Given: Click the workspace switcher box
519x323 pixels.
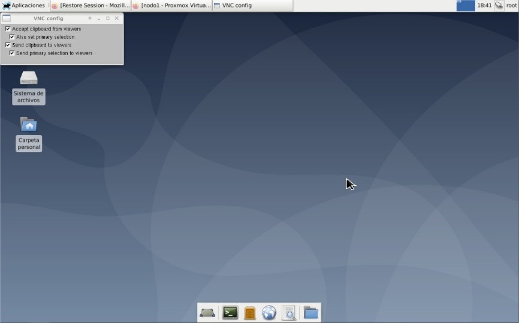Looking at the screenshot, I should coord(466,5).
